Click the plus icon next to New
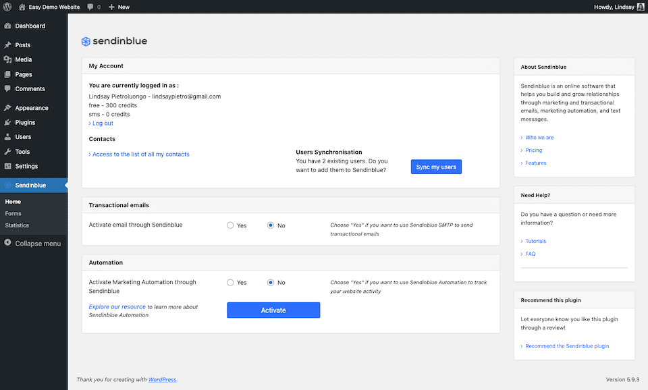 pos(111,7)
